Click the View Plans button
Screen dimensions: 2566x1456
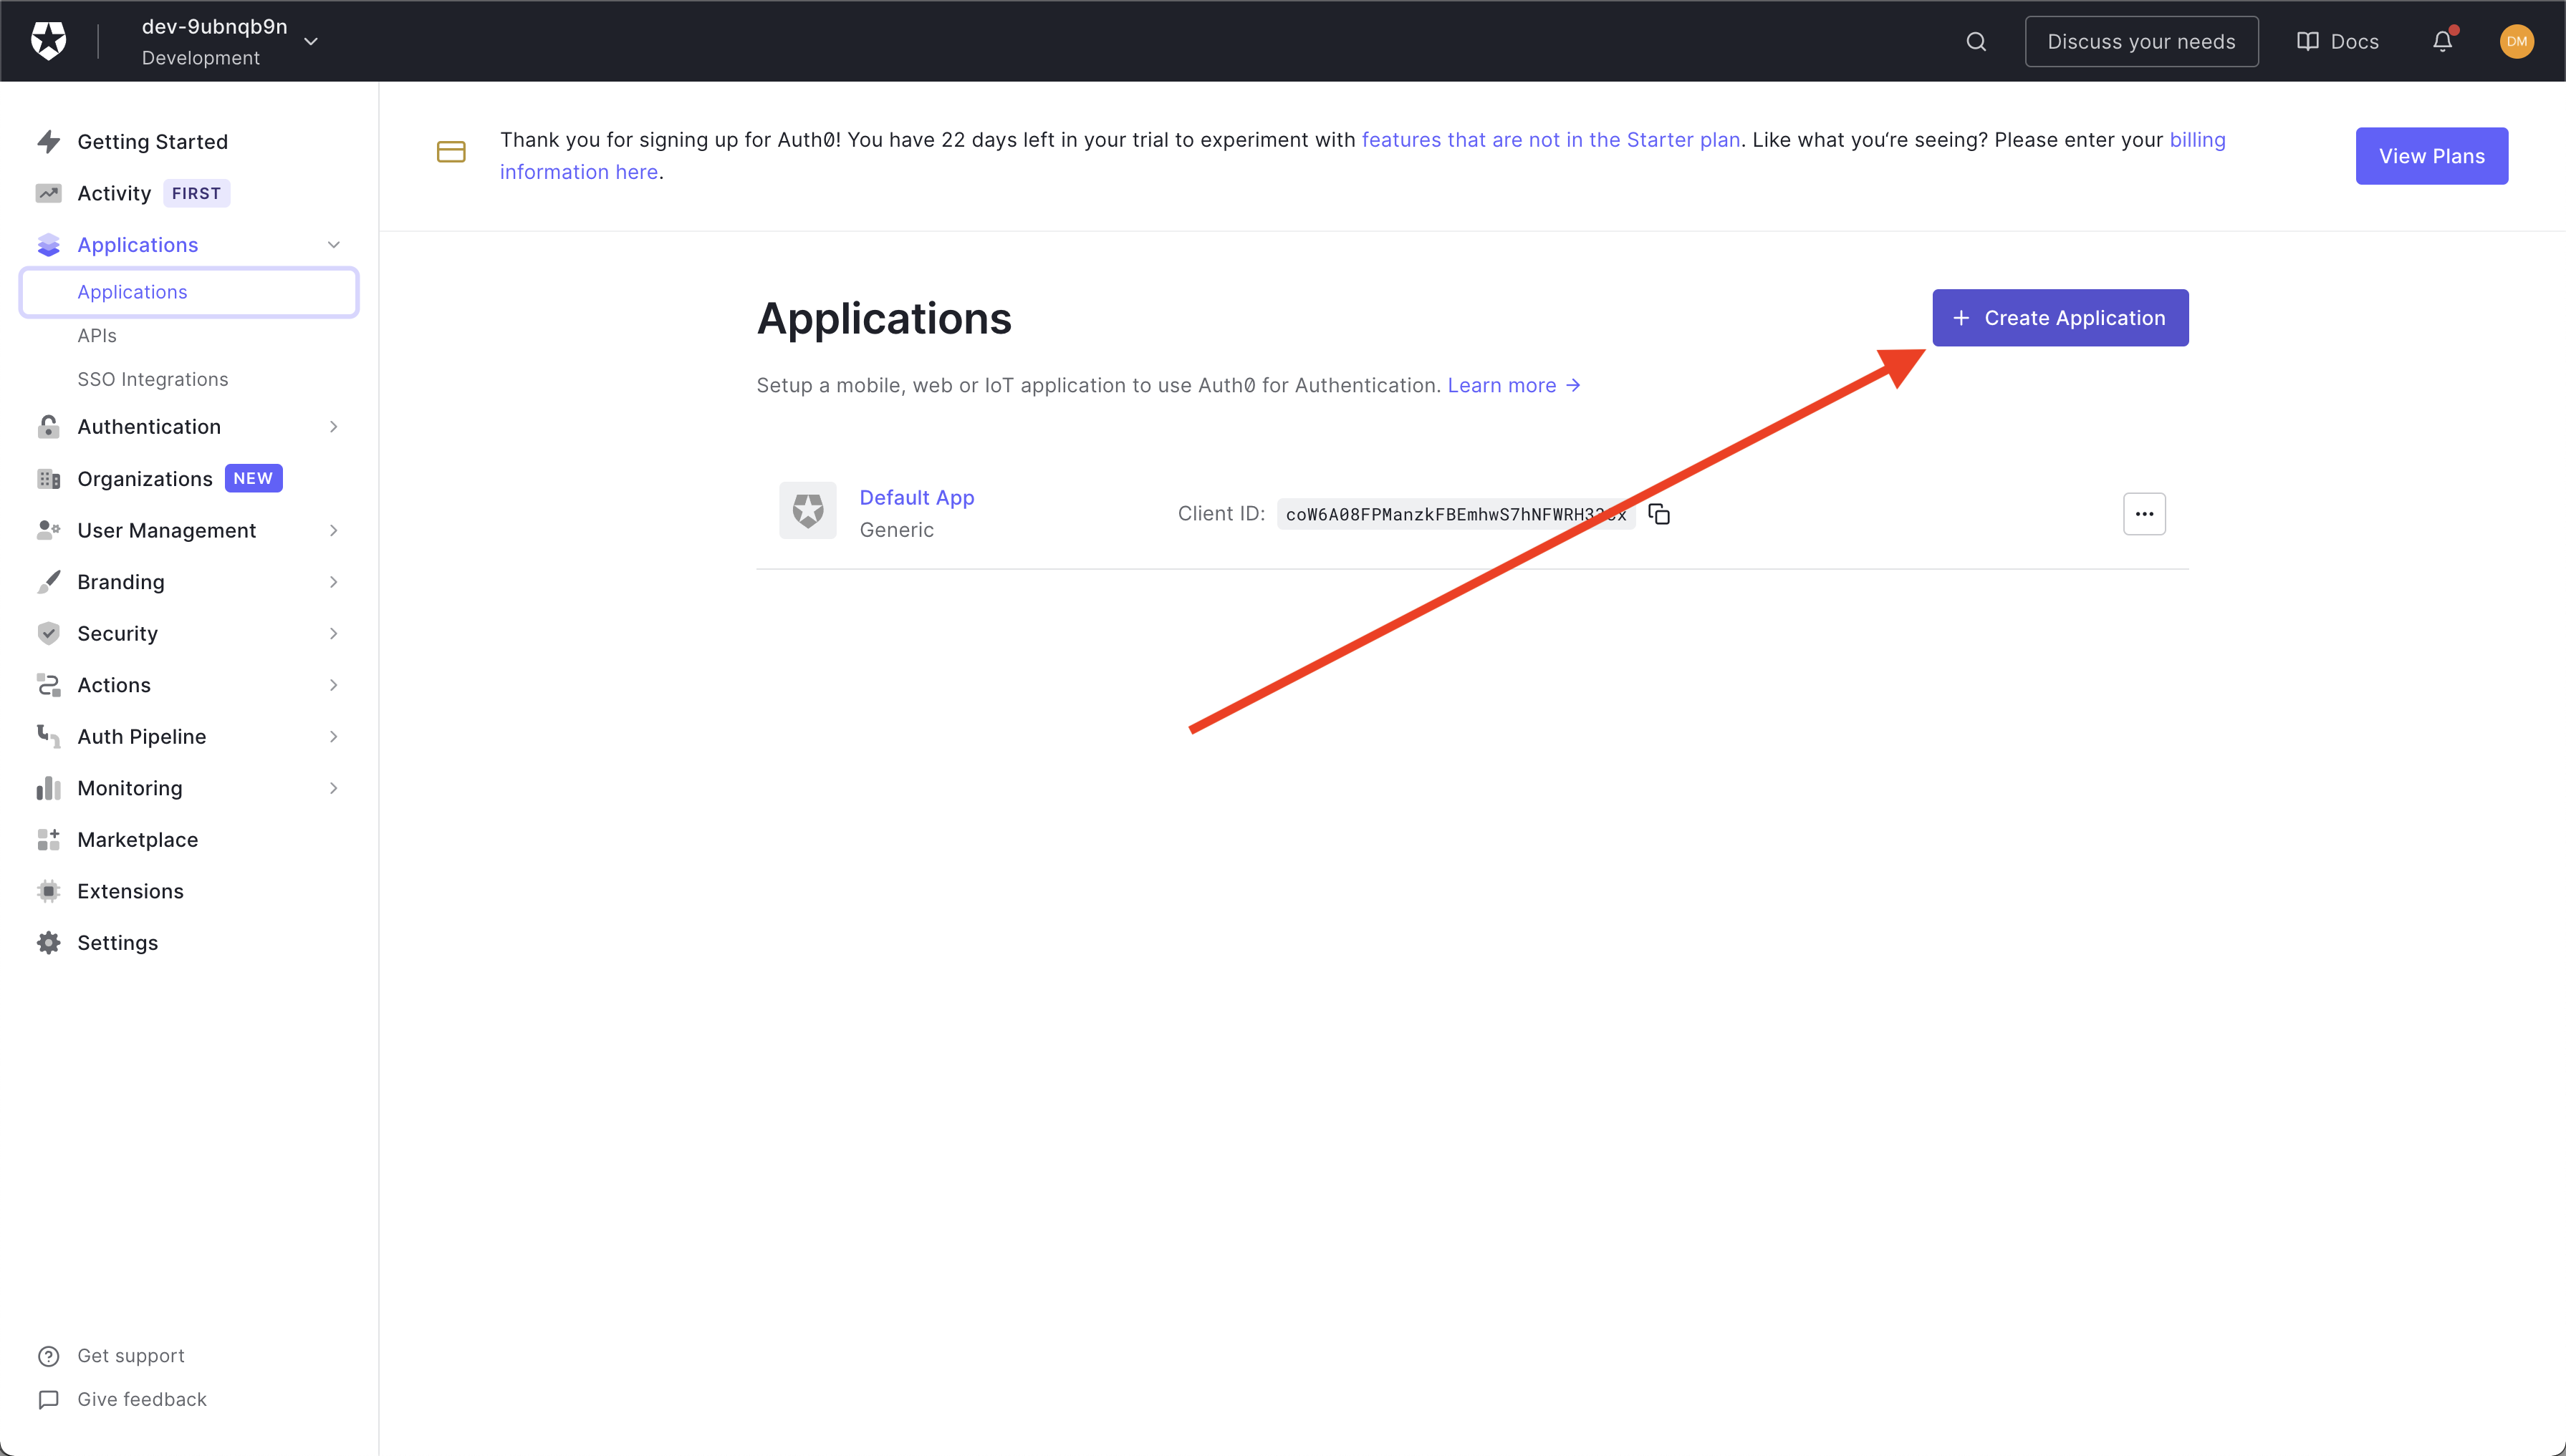tap(2431, 156)
